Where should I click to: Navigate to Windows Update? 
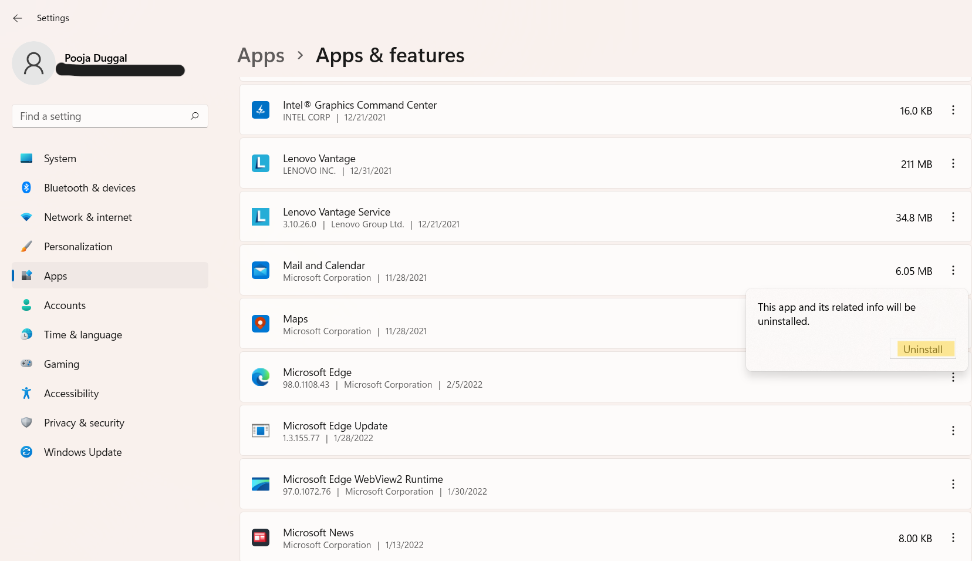110,452
